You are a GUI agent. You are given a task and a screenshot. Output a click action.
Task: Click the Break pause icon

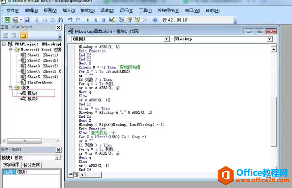click(96, 20)
